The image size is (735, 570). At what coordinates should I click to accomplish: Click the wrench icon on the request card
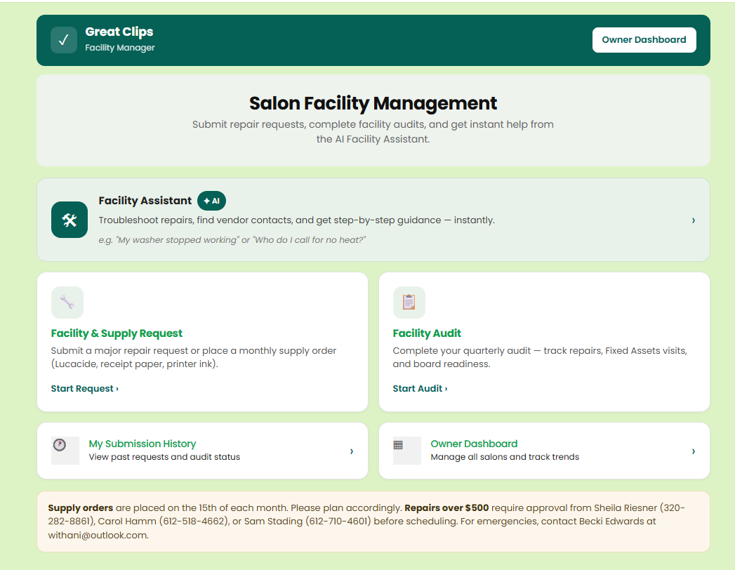(67, 303)
